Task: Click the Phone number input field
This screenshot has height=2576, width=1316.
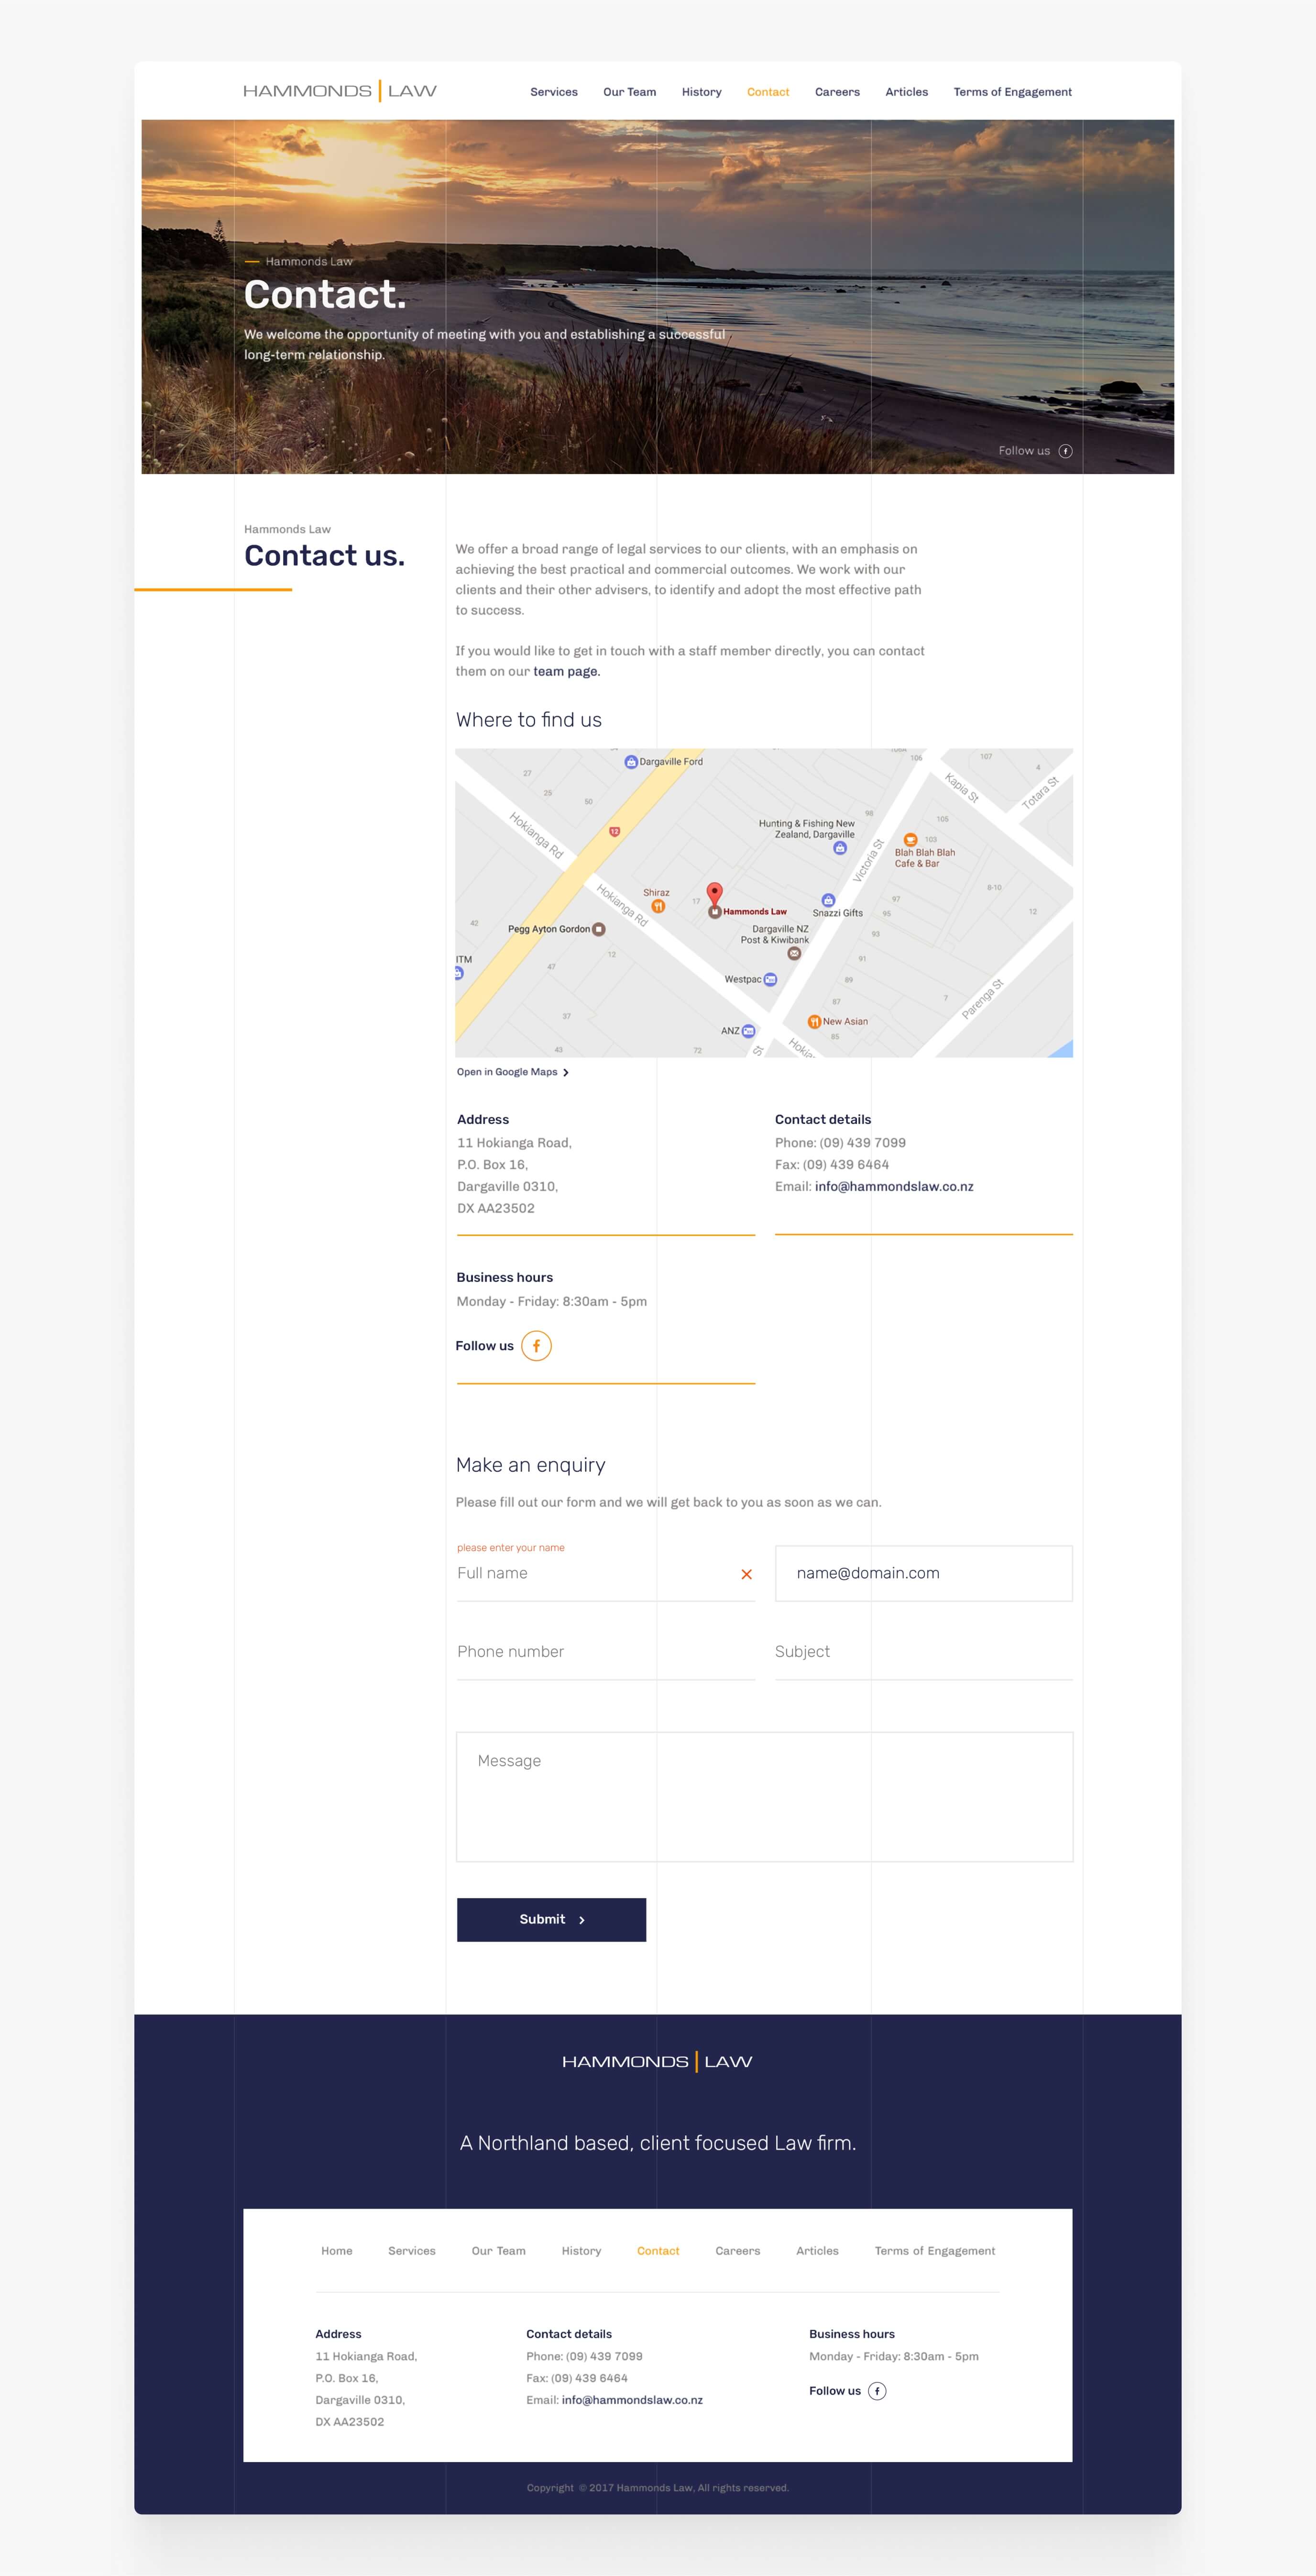Action: tap(605, 1652)
